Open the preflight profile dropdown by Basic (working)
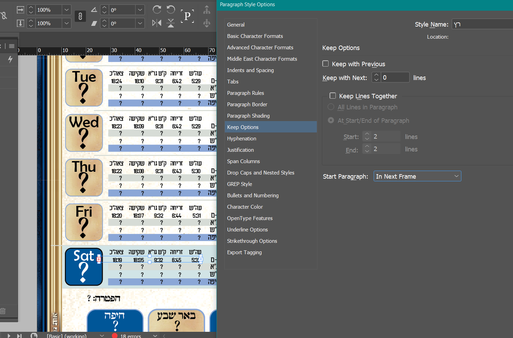Viewport: 513px width, 338px height. 102,336
